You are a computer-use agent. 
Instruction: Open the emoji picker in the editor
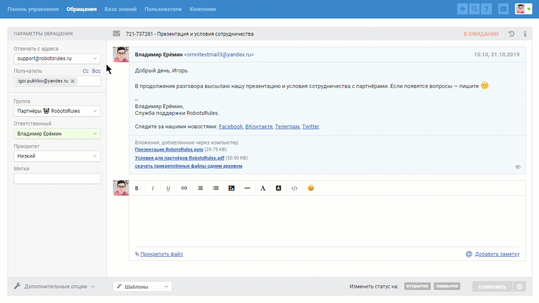pos(311,188)
